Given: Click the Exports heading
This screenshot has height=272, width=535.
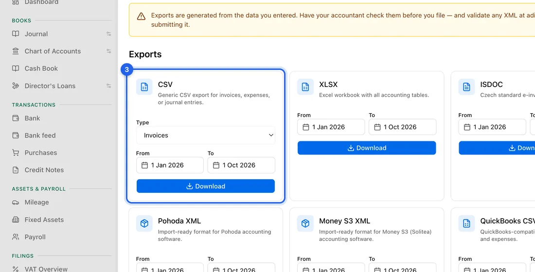Looking at the screenshot, I should point(145,54).
